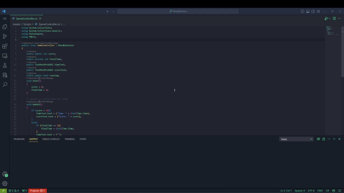Open the hamburger application menu
Image resolution: width=344 pixels, height=193 pixels.
coord(5,18)
